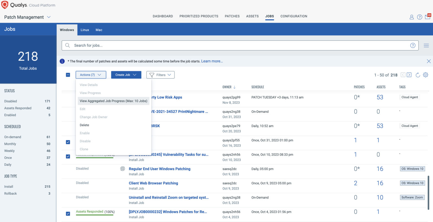Expand the Patch Management dropdown

48,17
